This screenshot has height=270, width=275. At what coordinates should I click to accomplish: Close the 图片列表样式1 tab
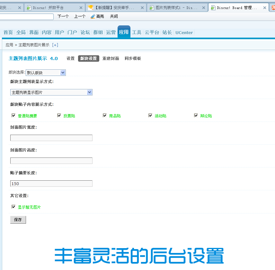click(x=204, y=8)
